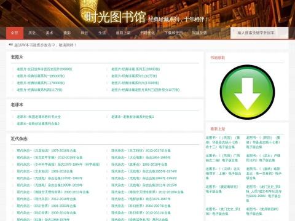Click the 老课本 section heading
The image size is (295, 221).
pyautogui.click(x=17, y=105)
